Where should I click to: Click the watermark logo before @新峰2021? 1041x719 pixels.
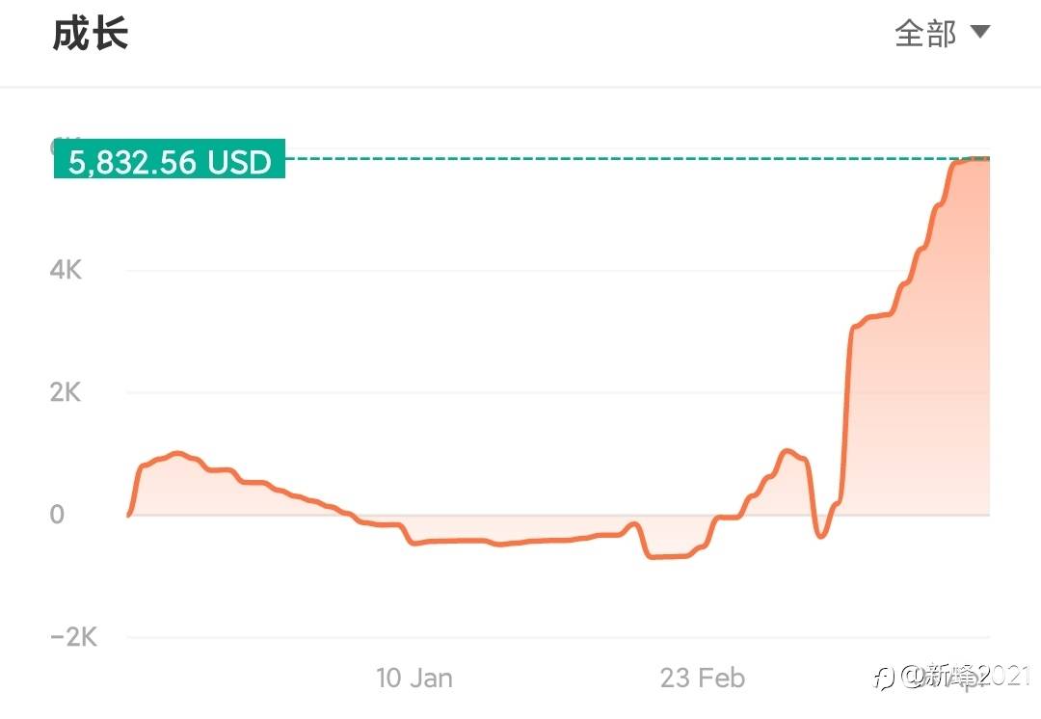tap(884, 678)
